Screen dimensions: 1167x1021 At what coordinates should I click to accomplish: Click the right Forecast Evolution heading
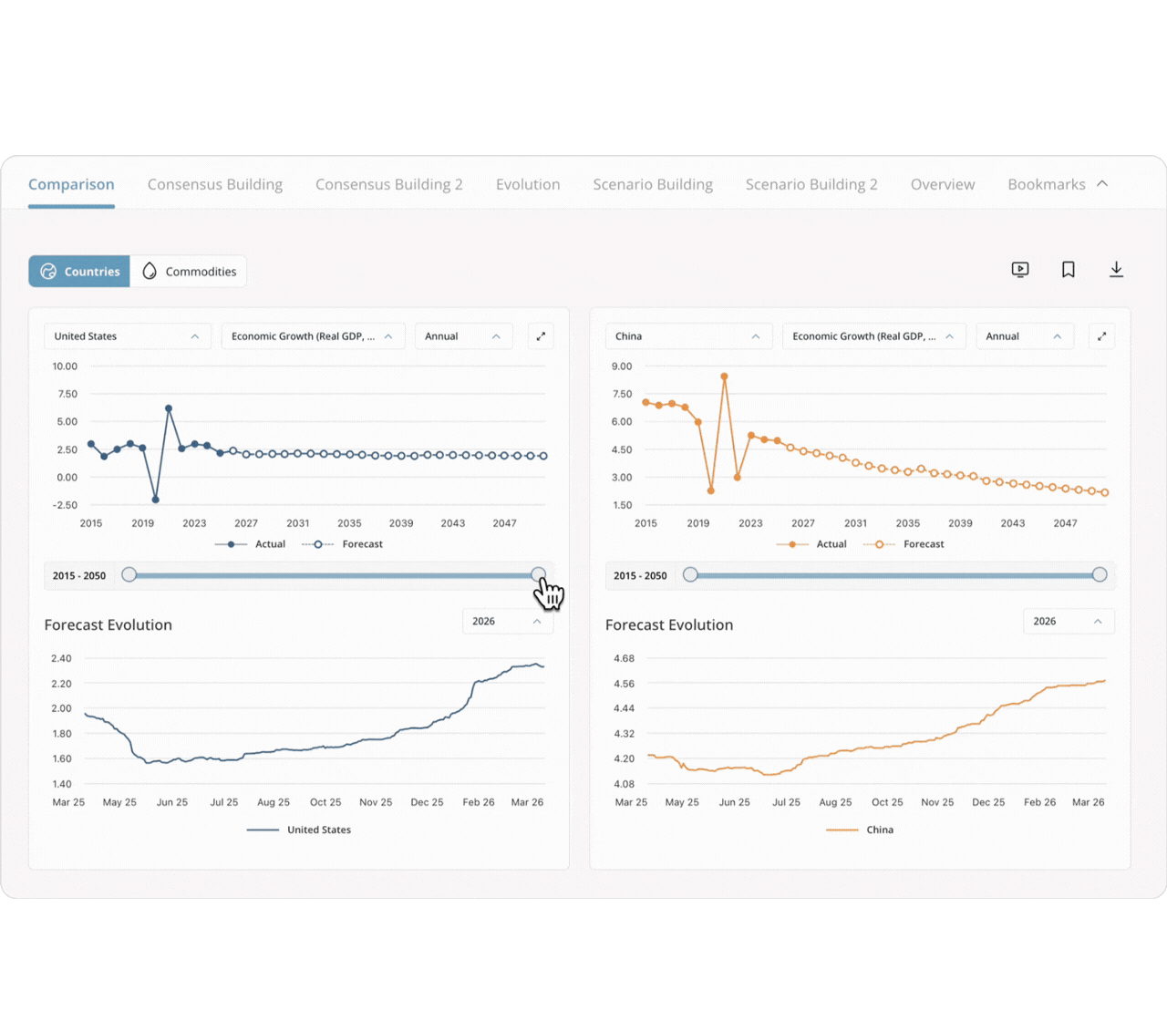[669, 625]
